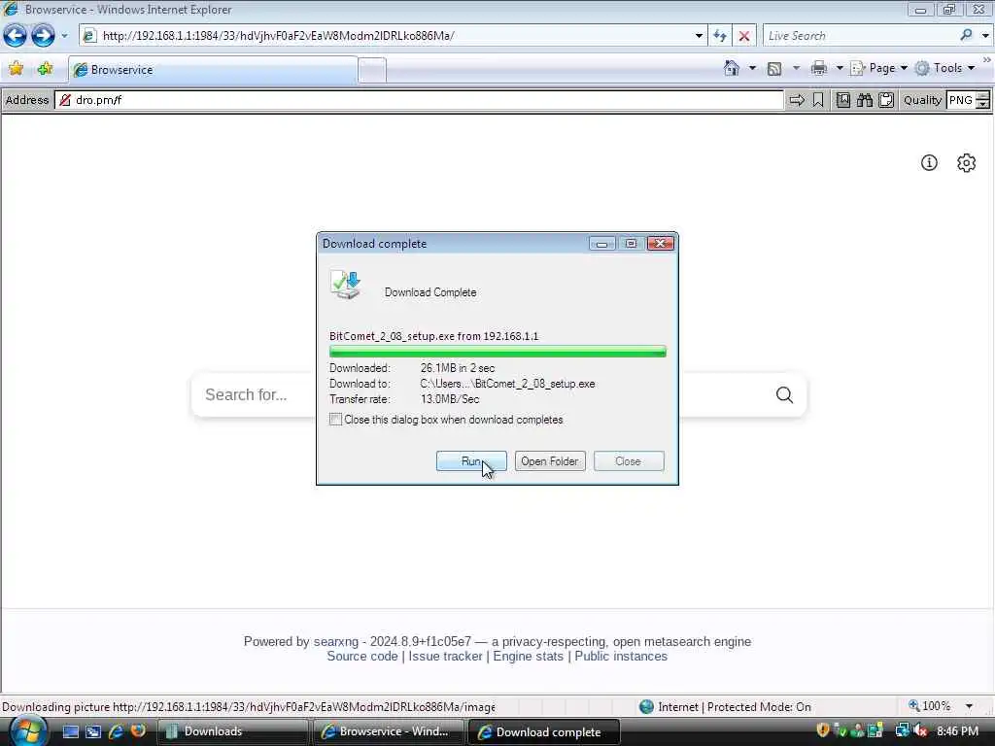The height and width of the screenshot is (746, 995).
Task: Click the Live Search input box
Action: click(x=859, y=36)
